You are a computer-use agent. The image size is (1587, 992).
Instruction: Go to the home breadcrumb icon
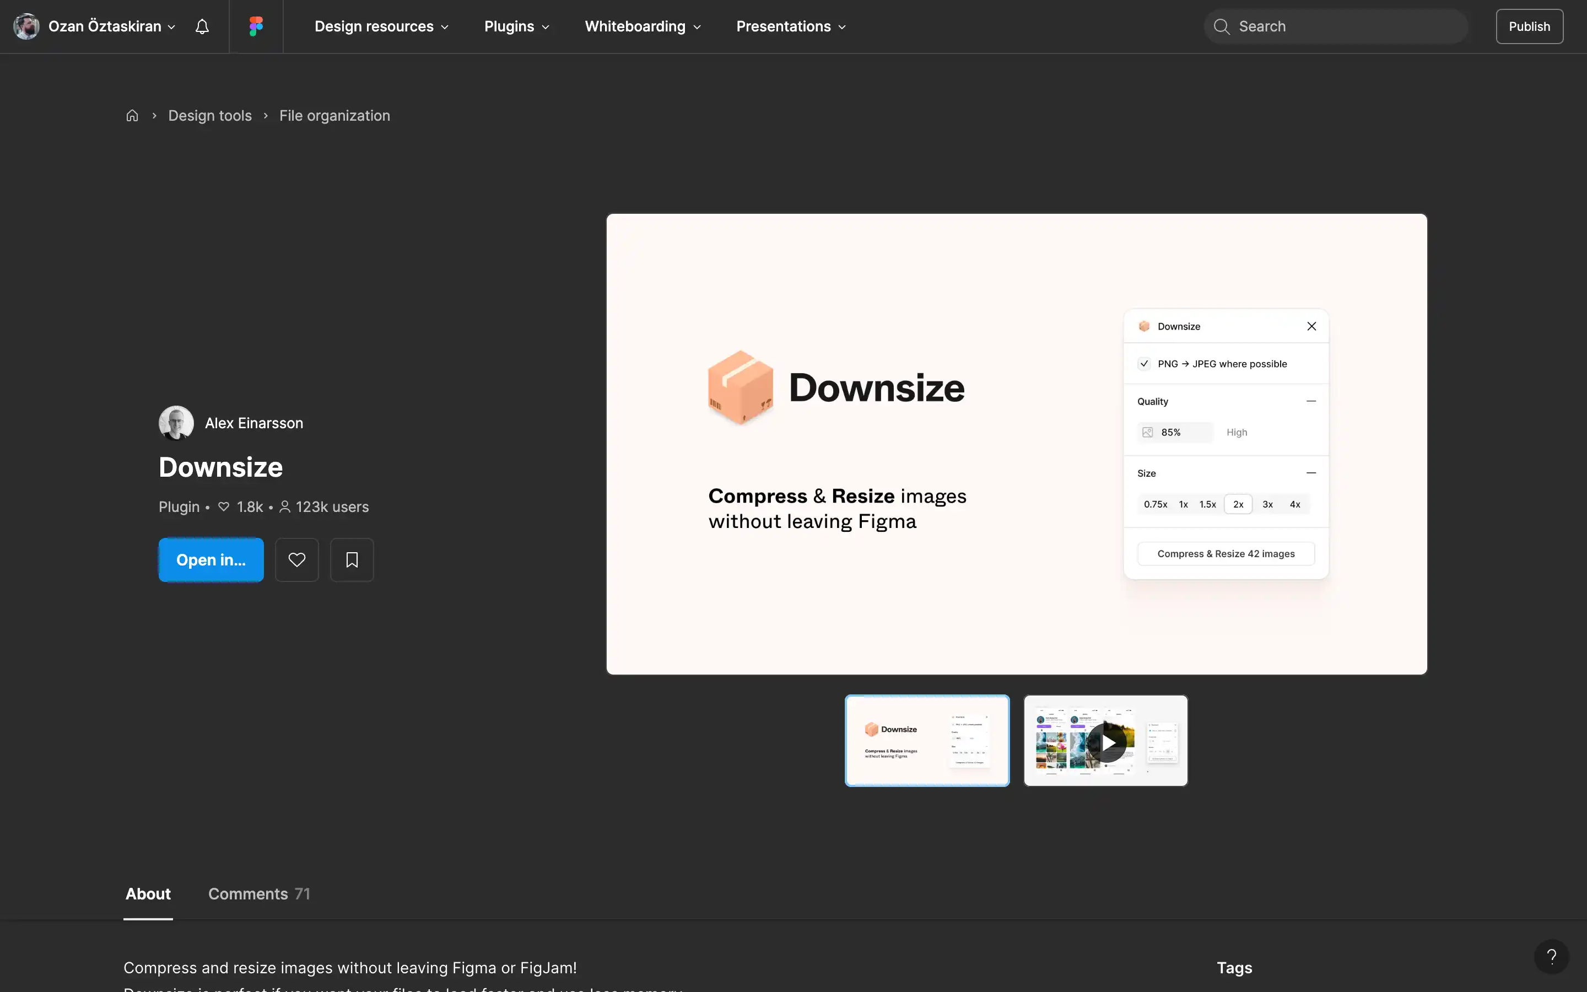(132, 116)
